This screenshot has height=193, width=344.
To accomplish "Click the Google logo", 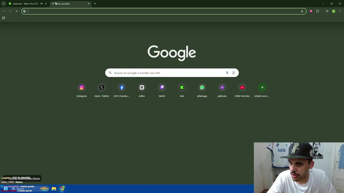I will pos(172,53).
